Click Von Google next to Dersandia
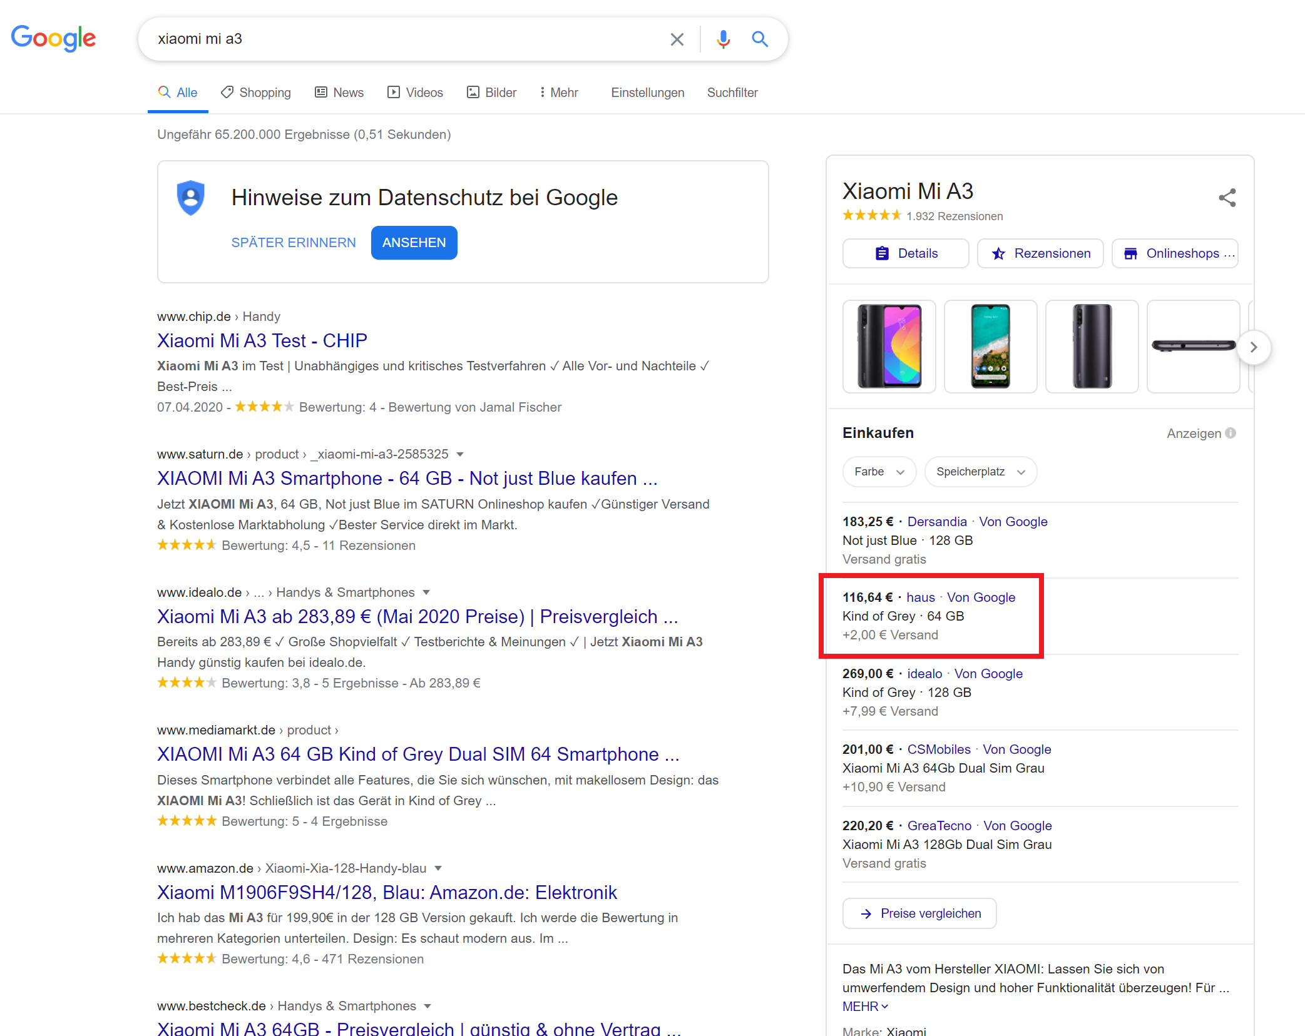 (1013, 522)
